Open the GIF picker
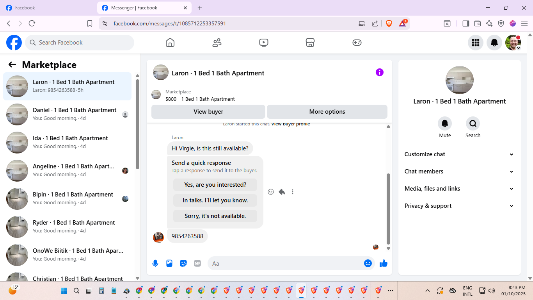533x300 pixels. [x=197, y=263]
